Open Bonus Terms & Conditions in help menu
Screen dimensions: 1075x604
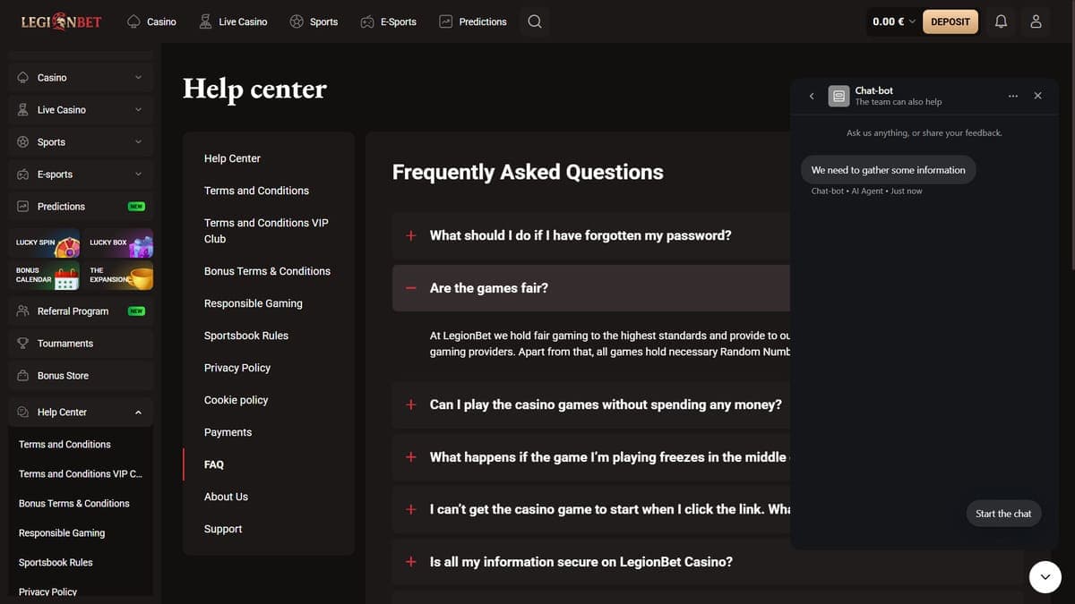click(x=267, y=271)
